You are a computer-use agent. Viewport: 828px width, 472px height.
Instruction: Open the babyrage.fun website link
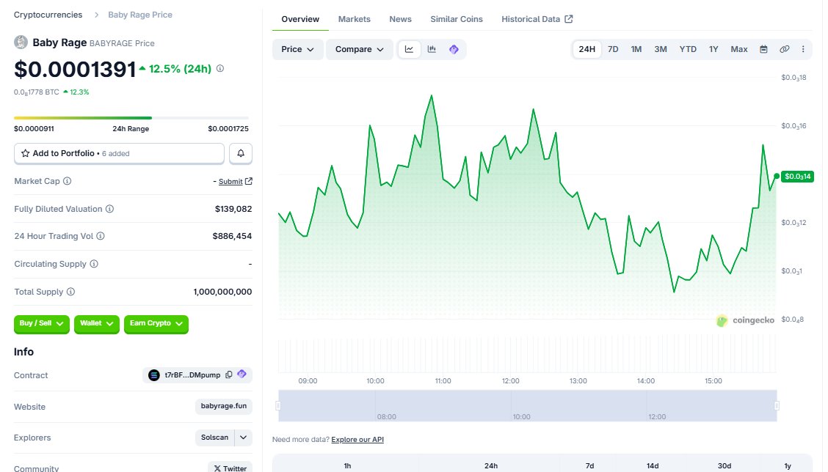(223, 406)
